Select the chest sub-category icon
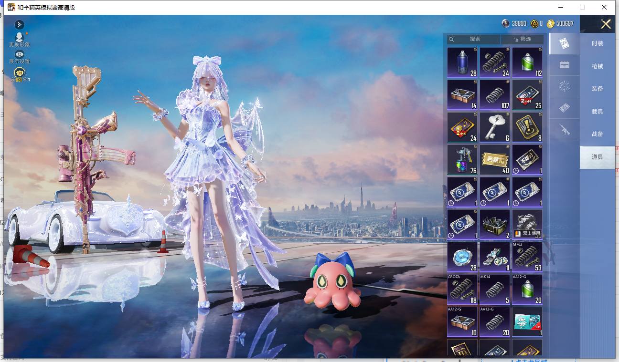The image size is (619, 362). pos(564,65)
